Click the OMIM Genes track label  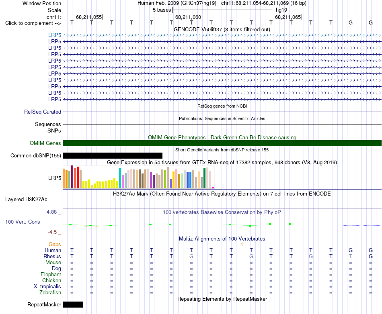(x=45, y=143)
